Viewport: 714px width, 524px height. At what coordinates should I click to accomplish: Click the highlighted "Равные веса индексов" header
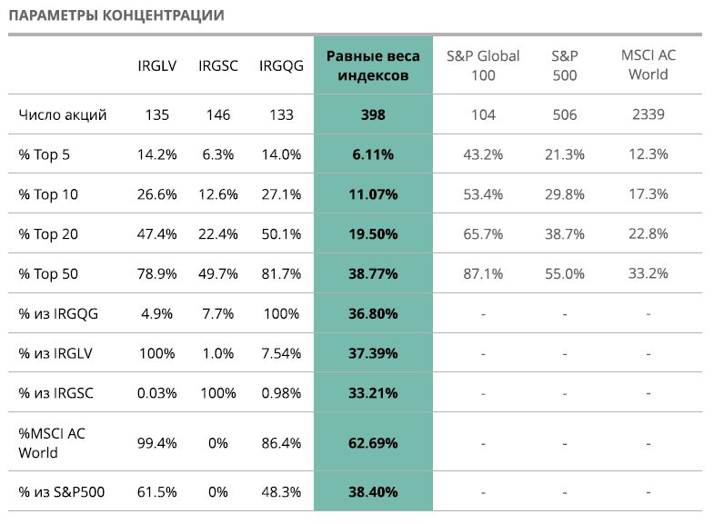[x=373, y=64]
